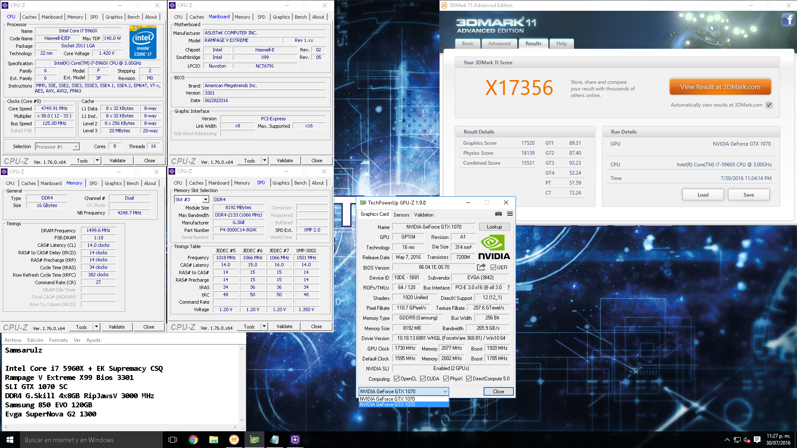Open the Validation tab in GPU-Z
This screenshot has width=797, height=448.
pyautogui.click(x=424, y=215)
